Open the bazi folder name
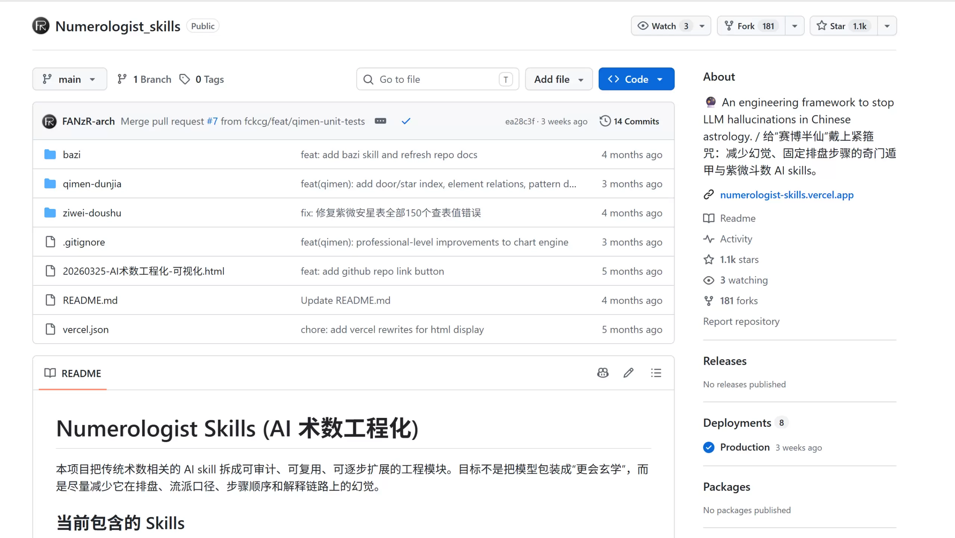This screenshot has width=955, height=538. coord(72,154)
